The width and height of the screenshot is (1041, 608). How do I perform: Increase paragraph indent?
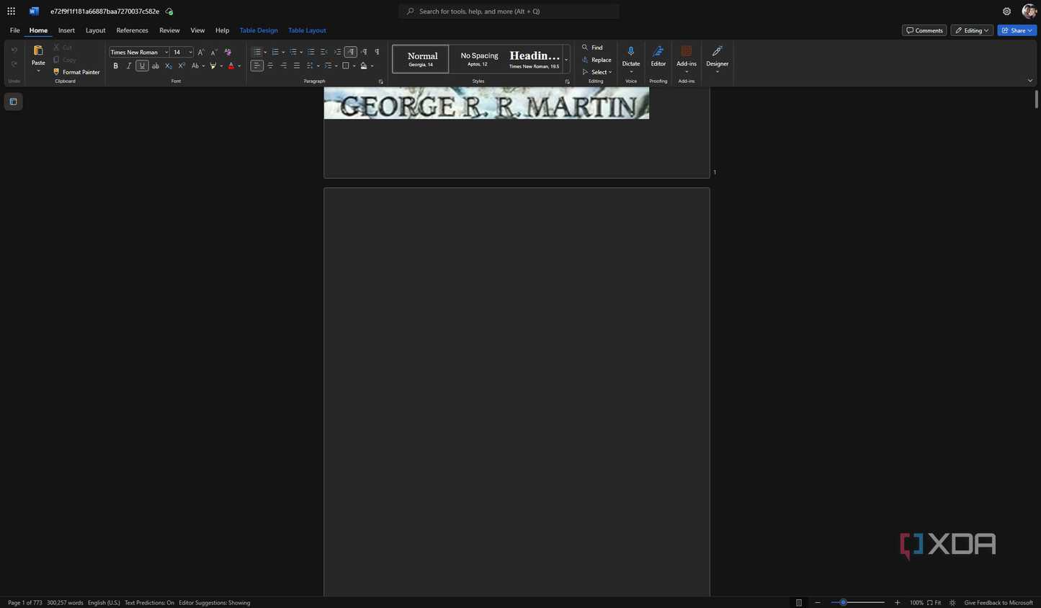coord(337,52)
